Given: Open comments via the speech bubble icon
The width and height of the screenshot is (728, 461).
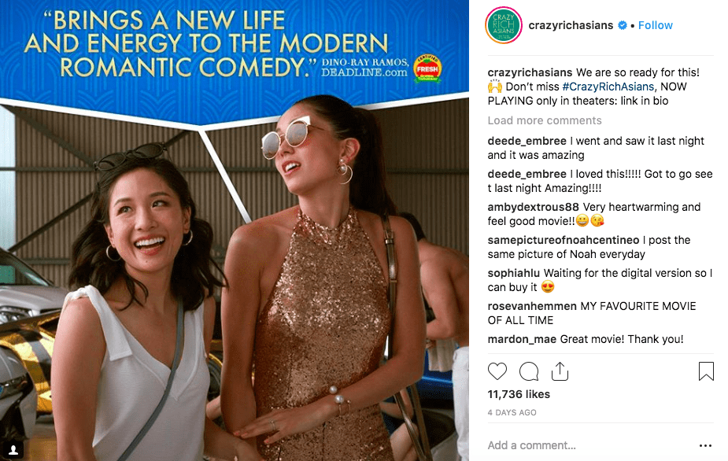Looking at the screenshot, I should pyautogui.click(x=529, y=371).
